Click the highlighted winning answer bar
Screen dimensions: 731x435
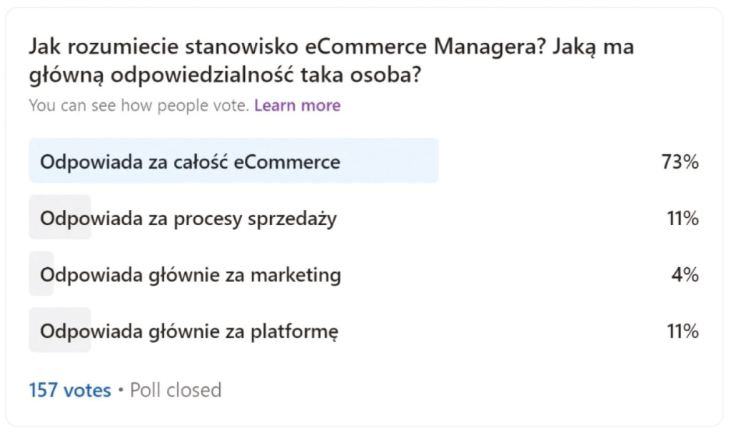(233, 162)
